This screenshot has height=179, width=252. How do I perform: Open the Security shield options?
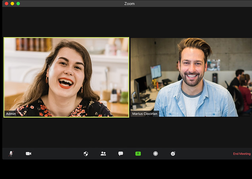point(86,154)
